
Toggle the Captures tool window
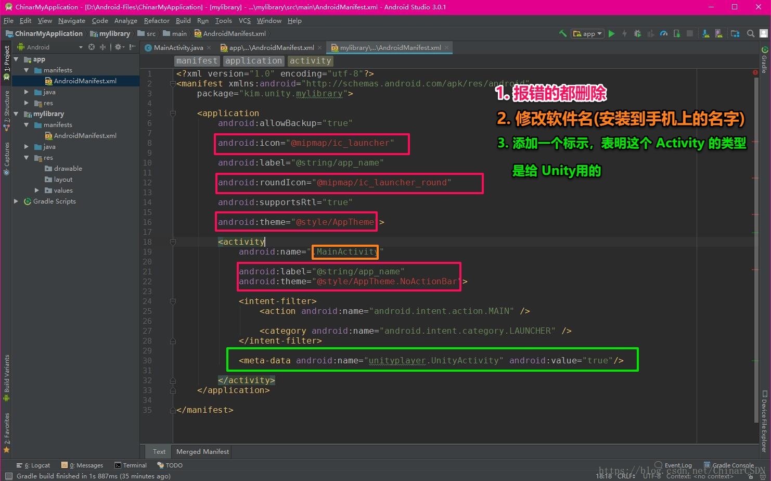[7, 158]
